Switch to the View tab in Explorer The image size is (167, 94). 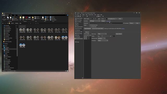click(x=15, y=15)
